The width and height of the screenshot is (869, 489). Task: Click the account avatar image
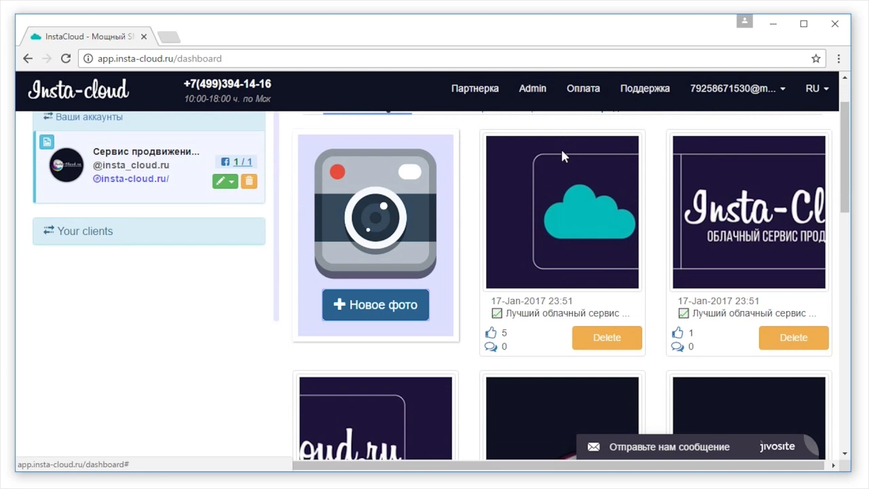[x=67, y=165]
